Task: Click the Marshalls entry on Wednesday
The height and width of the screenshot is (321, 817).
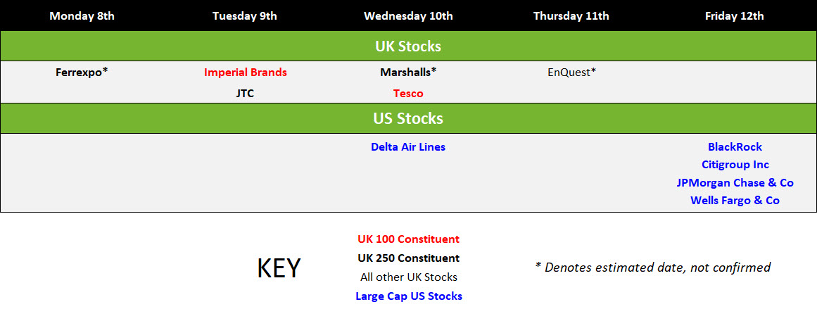Action: click(408, 73)
